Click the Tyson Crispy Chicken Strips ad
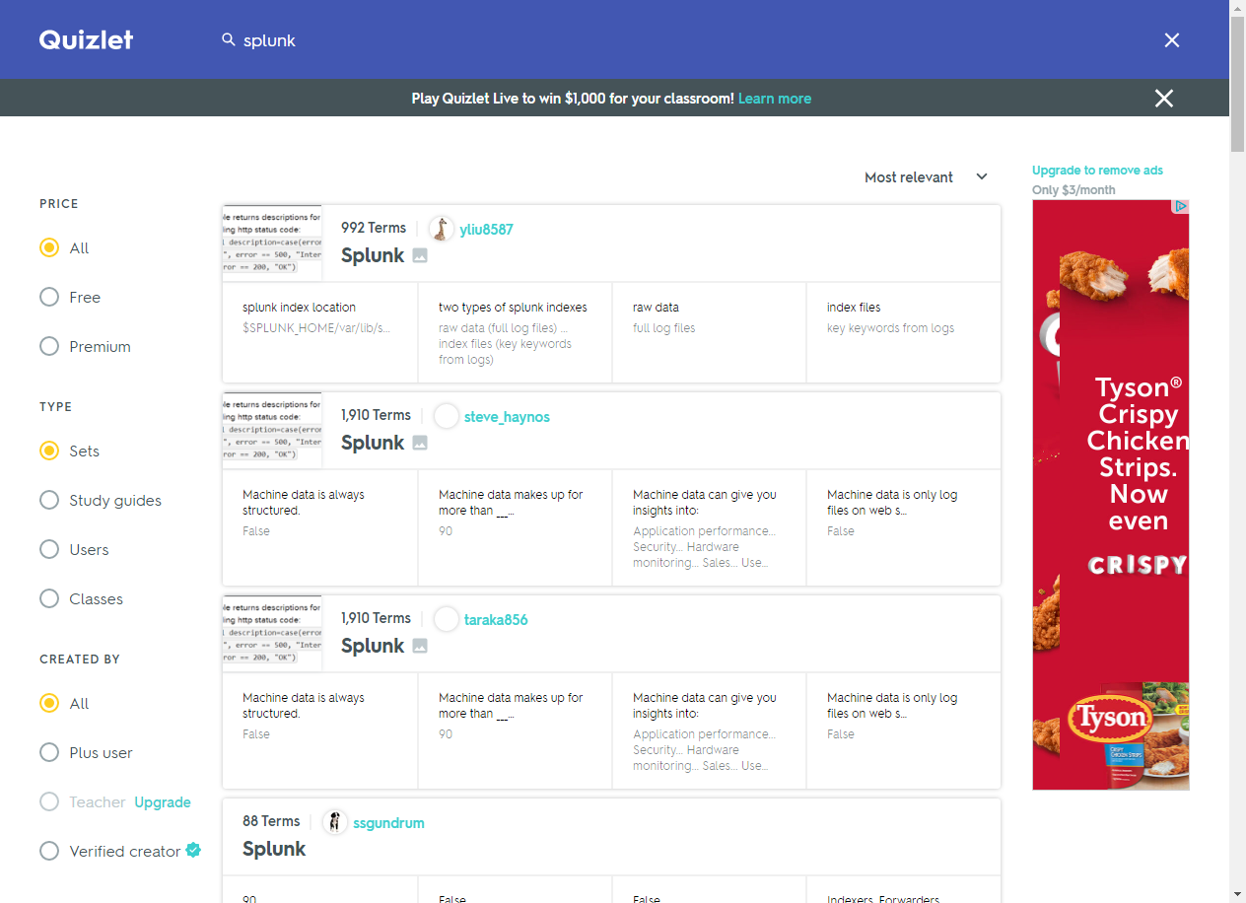 coord(1111,495)
